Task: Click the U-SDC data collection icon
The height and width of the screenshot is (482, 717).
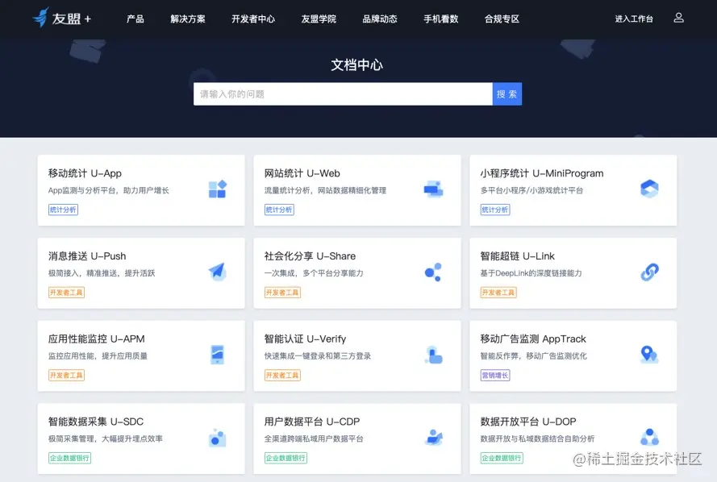Action: [x=217, y=438]
